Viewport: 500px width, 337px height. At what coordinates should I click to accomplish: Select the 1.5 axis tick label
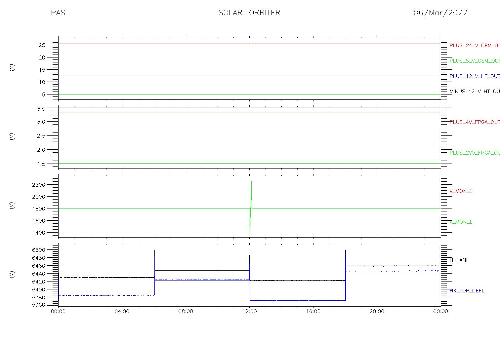(41, 164)
